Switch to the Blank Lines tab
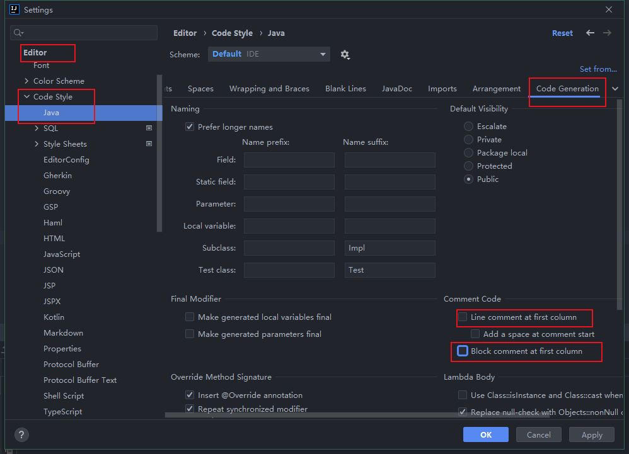The image size is (629, 454). point(345,89)
